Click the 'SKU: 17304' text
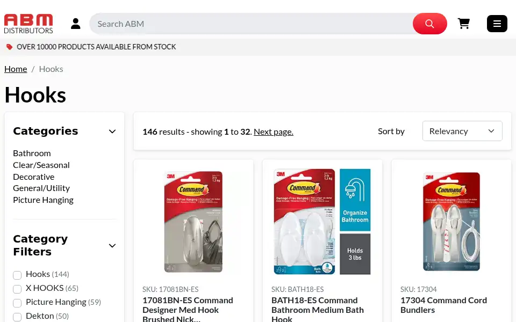516x322 pixels. [419, 289]
